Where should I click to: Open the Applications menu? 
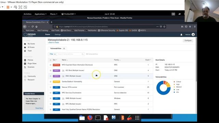click(40, 14)
